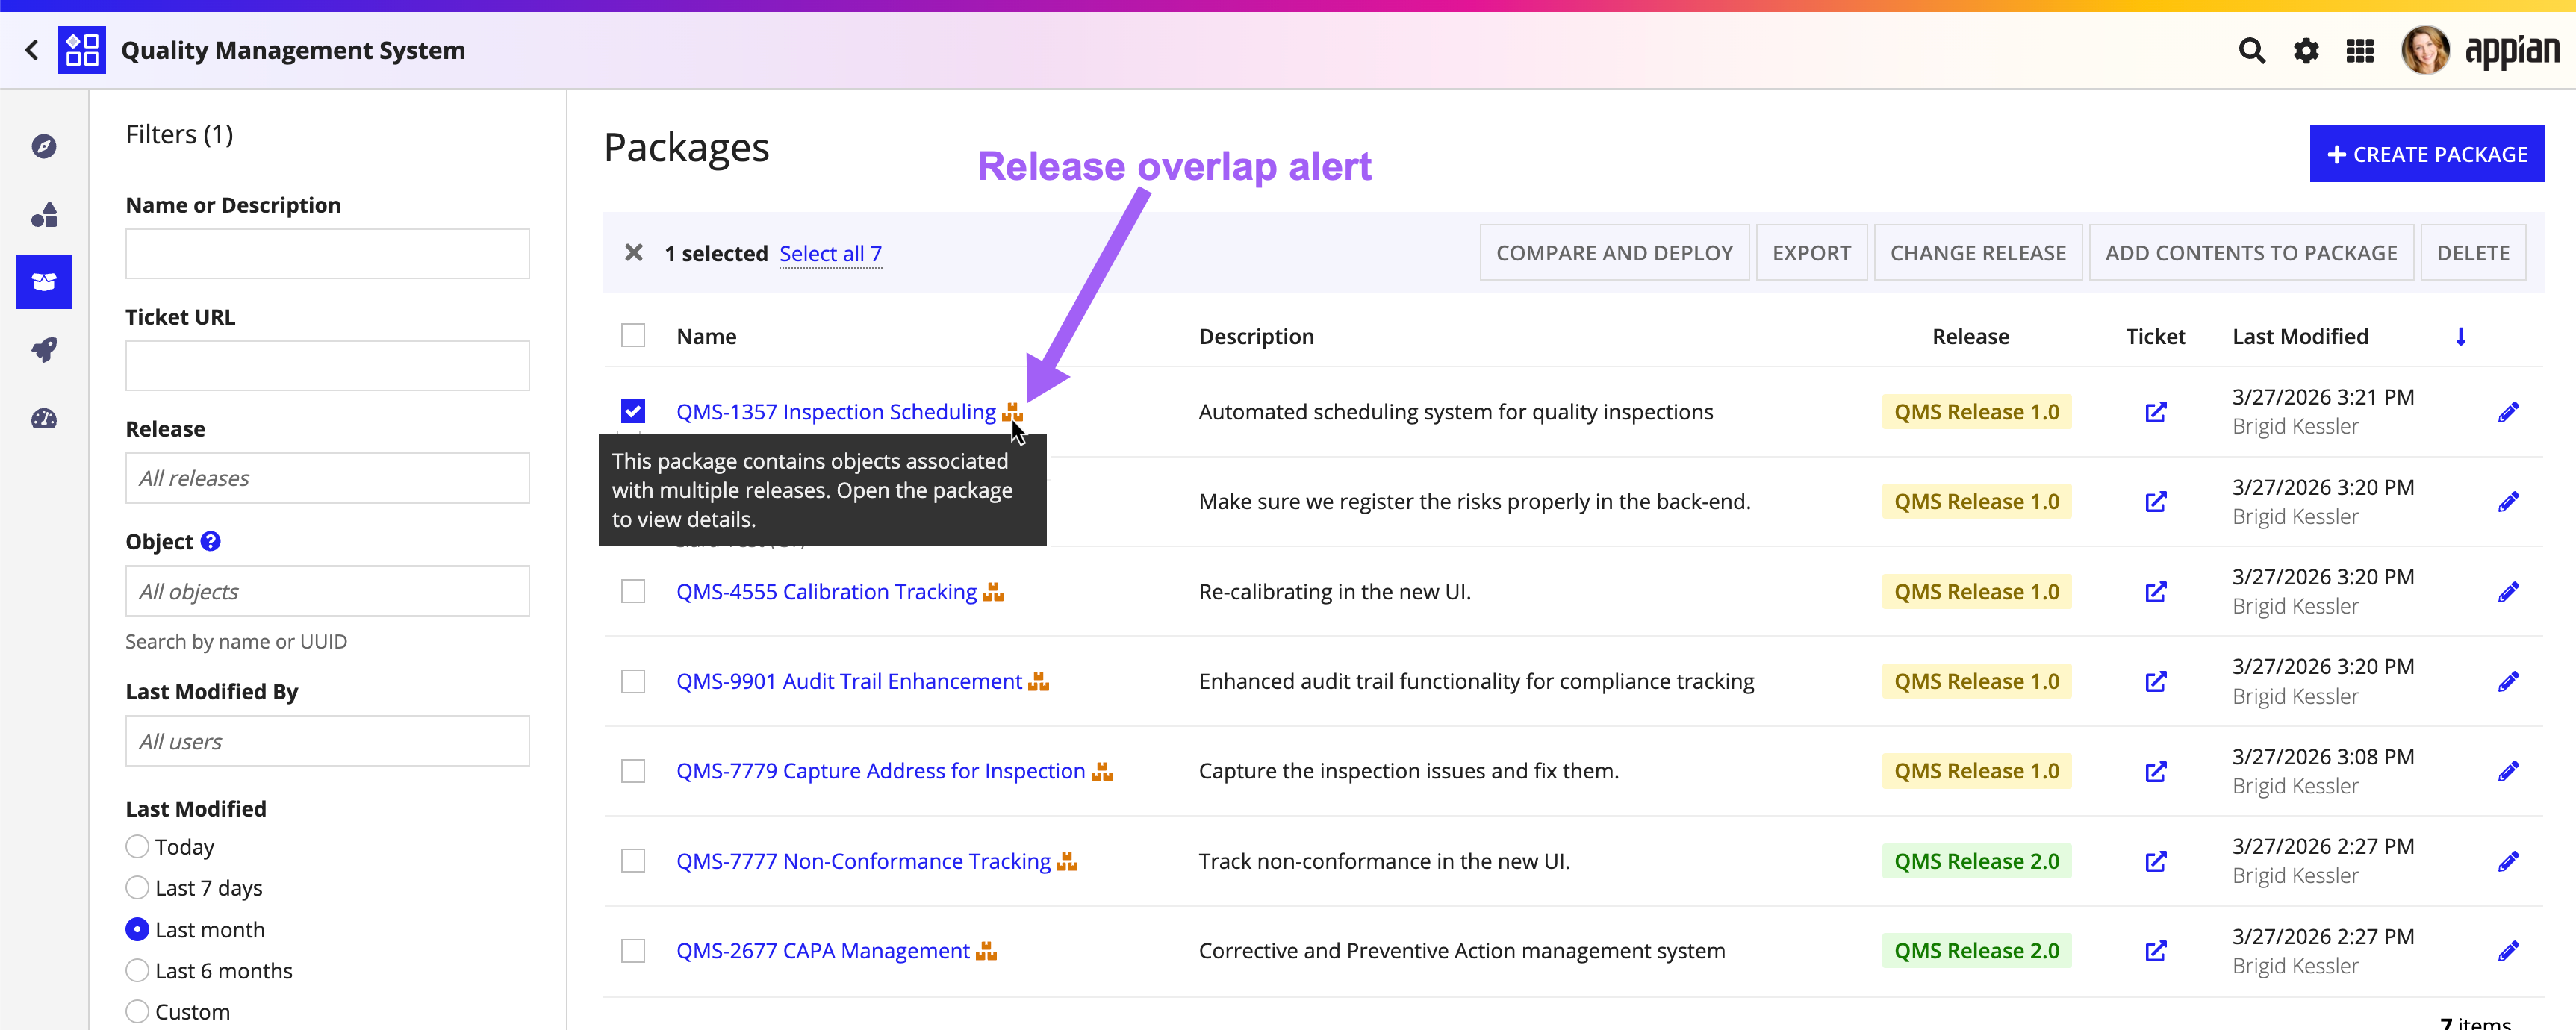Screen dimensions: 2576x1030
Task: Open the Quality Management System app icon
Action: 82,50
